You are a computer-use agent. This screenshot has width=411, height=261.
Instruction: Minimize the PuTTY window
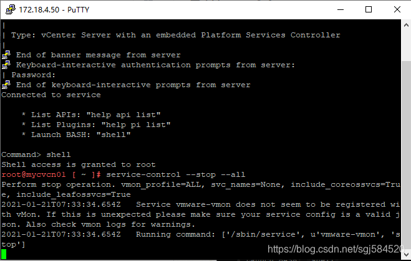(x=341, y=10)
